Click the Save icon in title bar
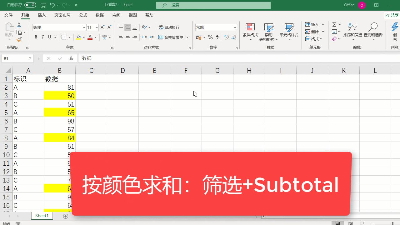The height and width of the screenshot is (225, 400). pos(43,5)
